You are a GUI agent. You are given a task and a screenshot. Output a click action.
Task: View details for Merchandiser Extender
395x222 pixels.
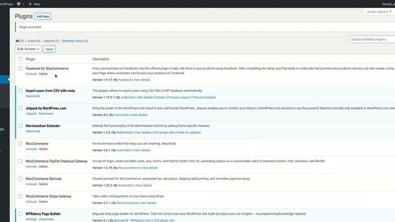143,133
